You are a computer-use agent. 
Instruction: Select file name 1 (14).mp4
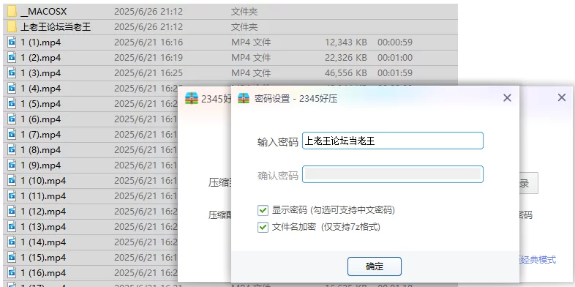click(x=43, y=242)
